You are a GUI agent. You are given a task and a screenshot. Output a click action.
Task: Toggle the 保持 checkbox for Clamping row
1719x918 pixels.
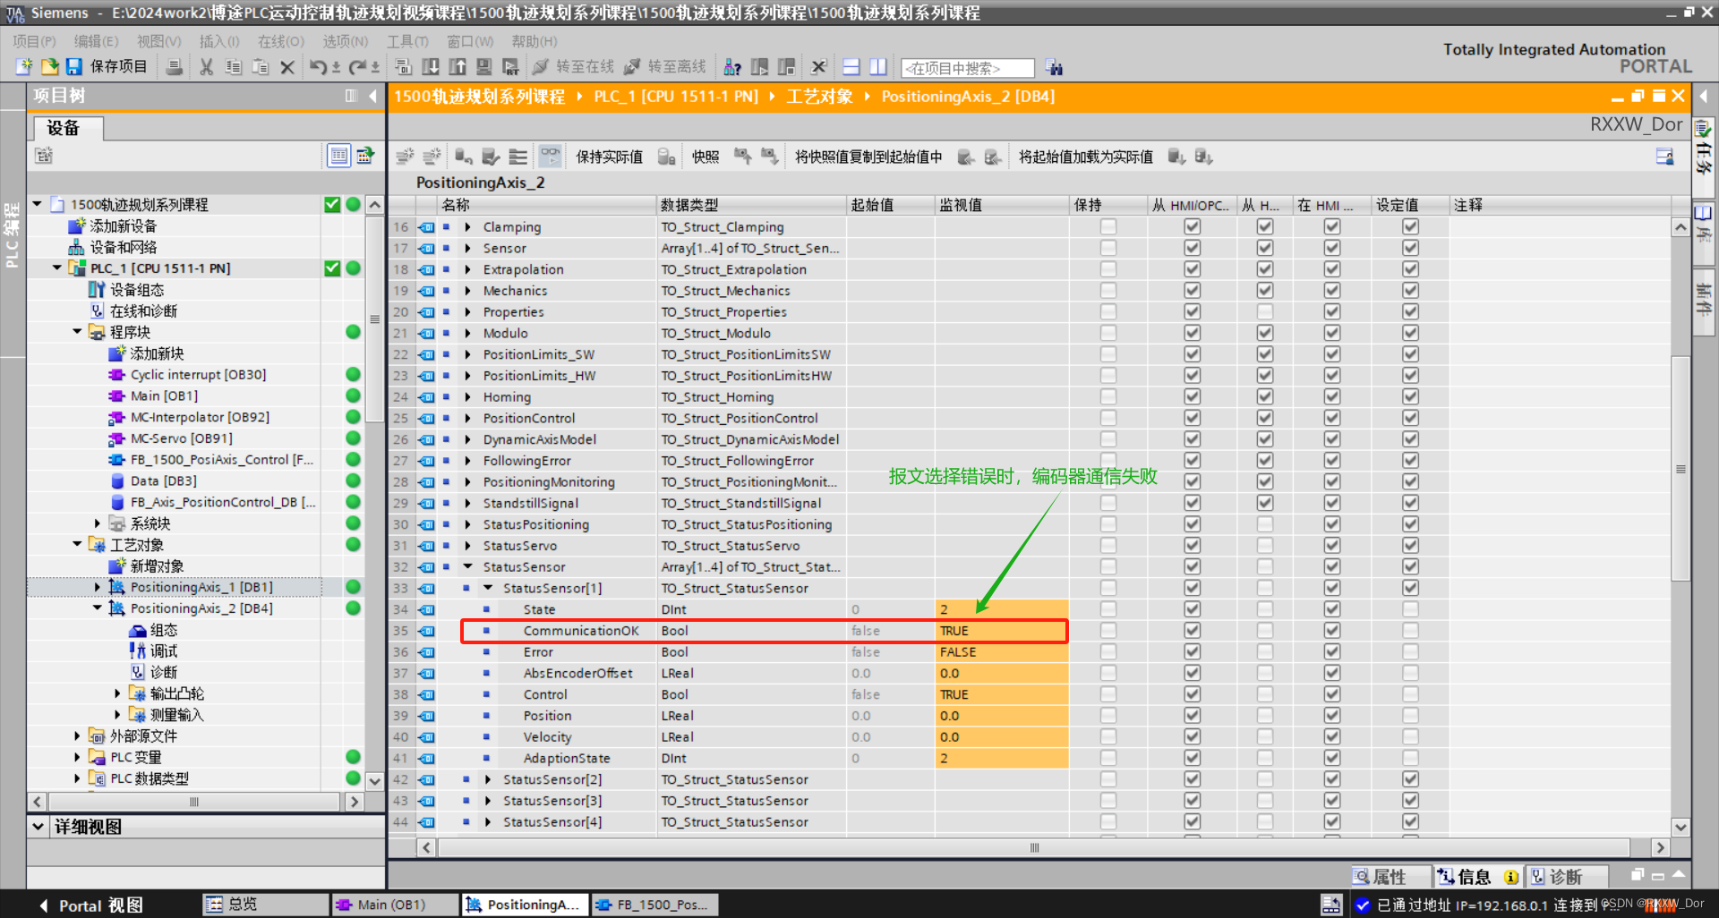tap(1108, 227)
